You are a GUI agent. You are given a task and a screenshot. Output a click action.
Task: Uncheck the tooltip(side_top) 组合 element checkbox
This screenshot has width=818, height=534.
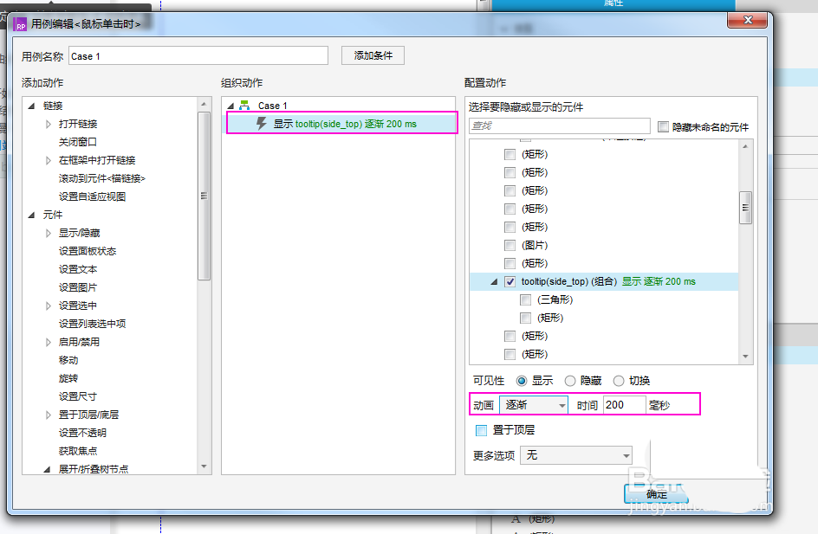click(x=510, y=282)
